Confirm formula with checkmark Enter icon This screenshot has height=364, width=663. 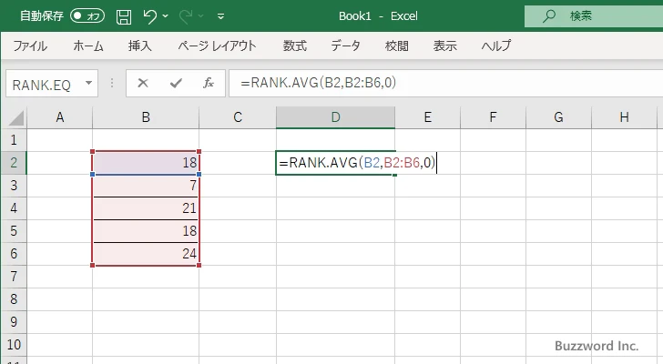coord(175,83)
